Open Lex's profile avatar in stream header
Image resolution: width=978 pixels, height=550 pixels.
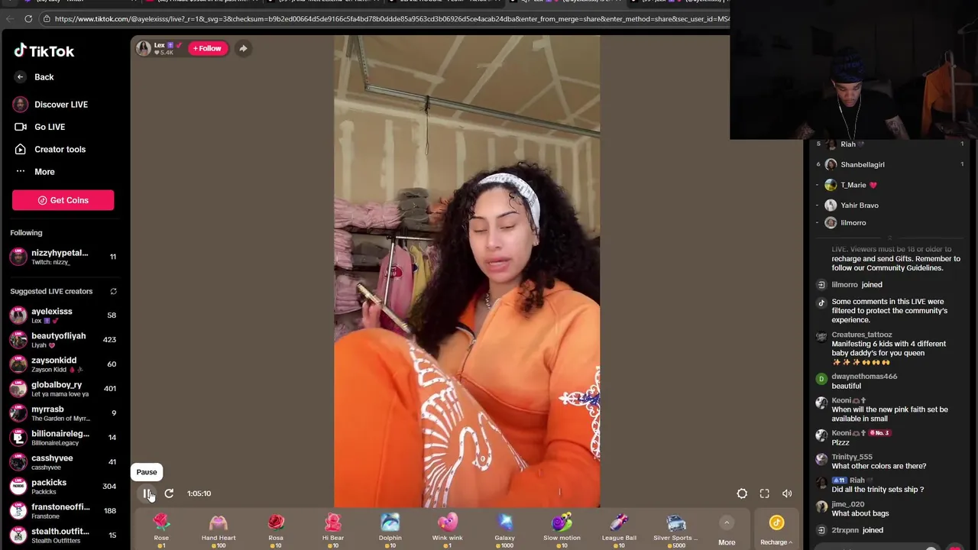(143, 48)
